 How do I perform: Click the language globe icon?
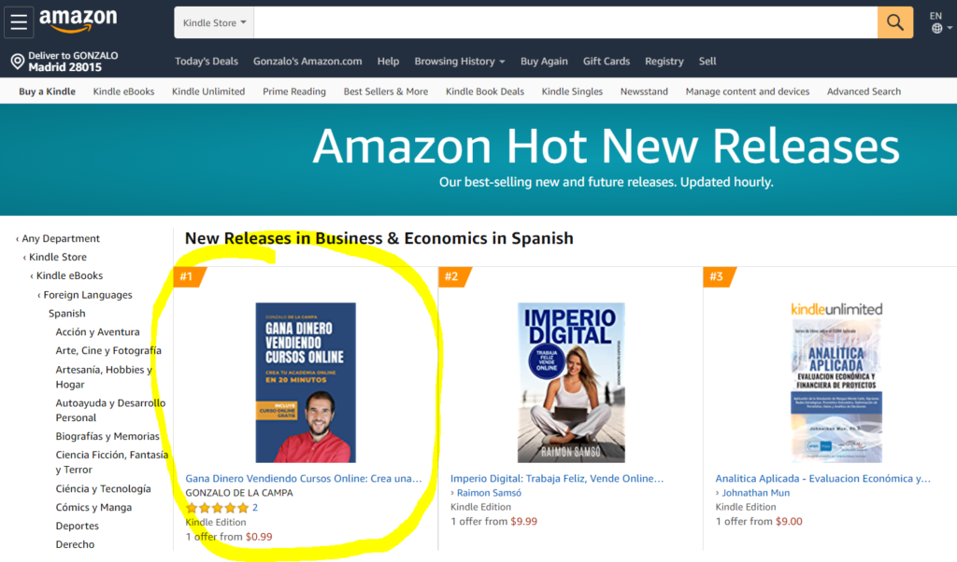tap(936, 29)
